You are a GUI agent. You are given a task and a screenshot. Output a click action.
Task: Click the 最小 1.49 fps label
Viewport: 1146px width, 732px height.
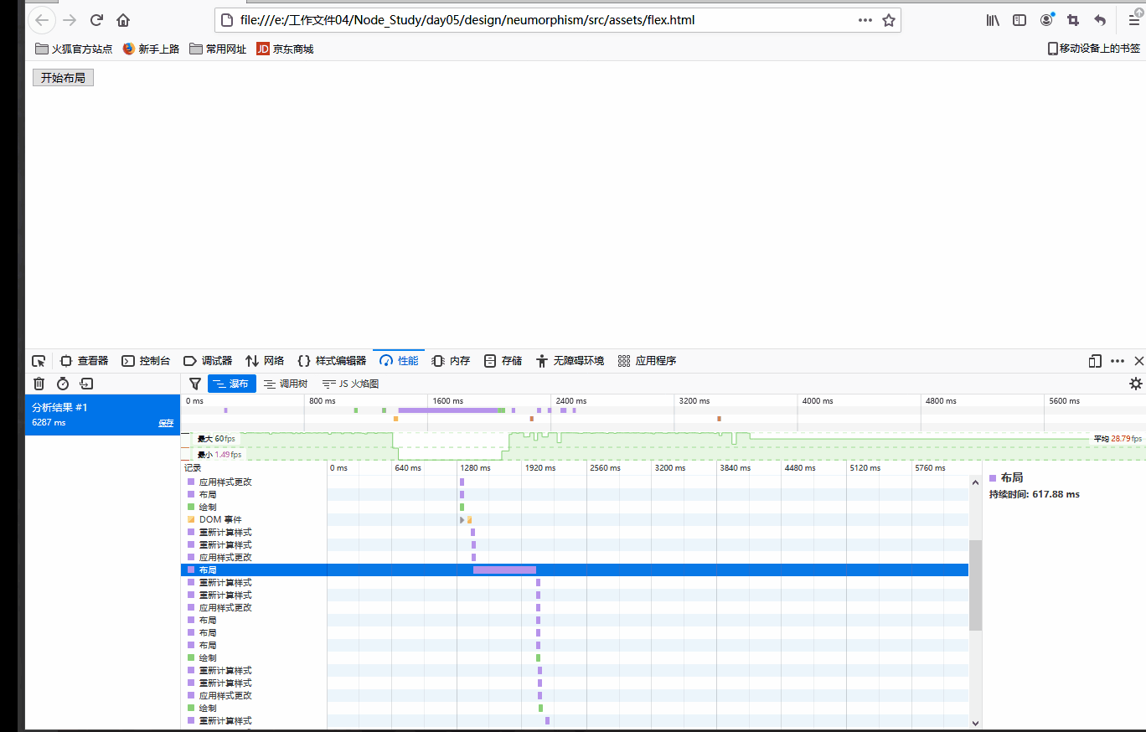tap(219, 455)
